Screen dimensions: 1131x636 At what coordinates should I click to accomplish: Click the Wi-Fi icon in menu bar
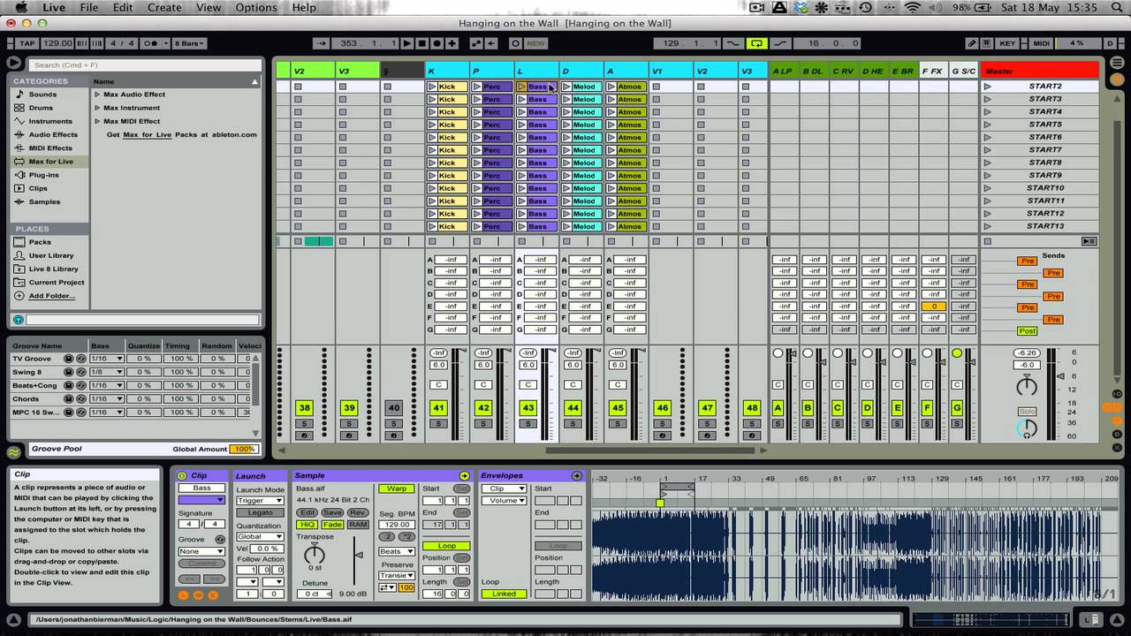click(913, 8)
